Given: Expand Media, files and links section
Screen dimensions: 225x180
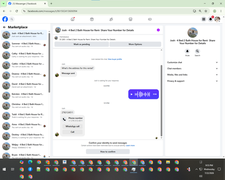Looking at the screenshot, I should pyautogui.click(x=193, y=75).
